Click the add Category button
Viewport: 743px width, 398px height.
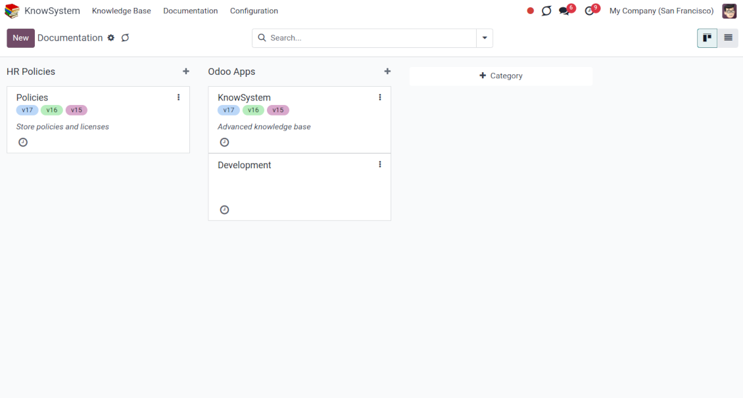point(501,76)
